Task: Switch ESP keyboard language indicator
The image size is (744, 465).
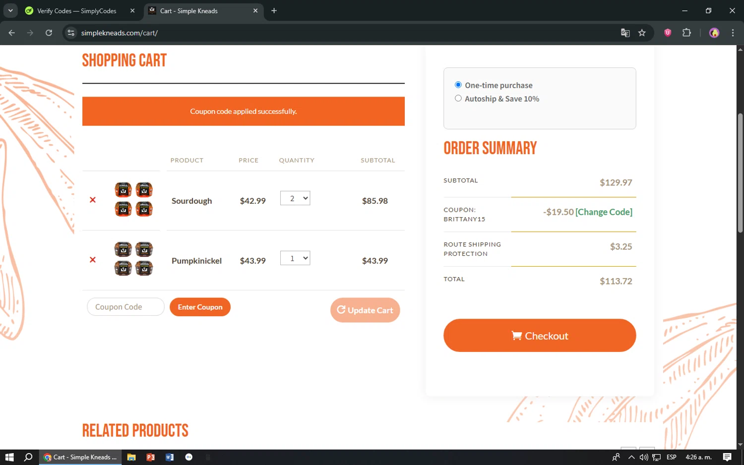Action: click(672, 457)
